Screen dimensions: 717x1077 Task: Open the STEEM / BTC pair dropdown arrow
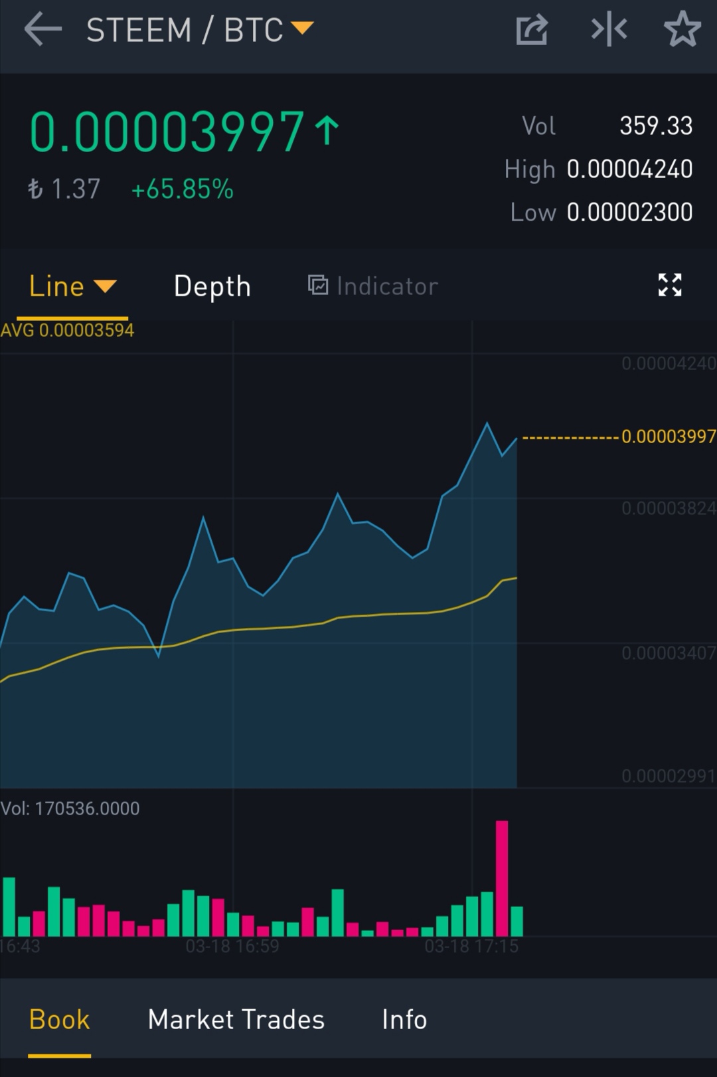tap(302, 28)
